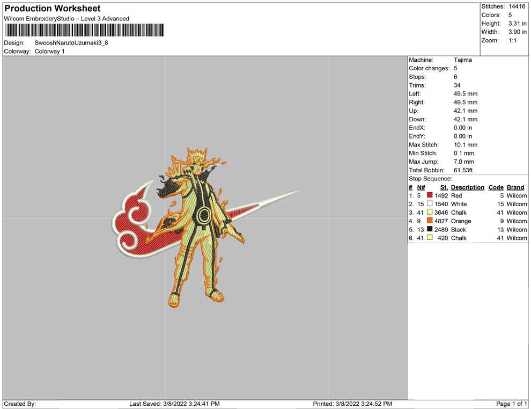Click the 'Red' description in row 1

(x=456, y=195)
